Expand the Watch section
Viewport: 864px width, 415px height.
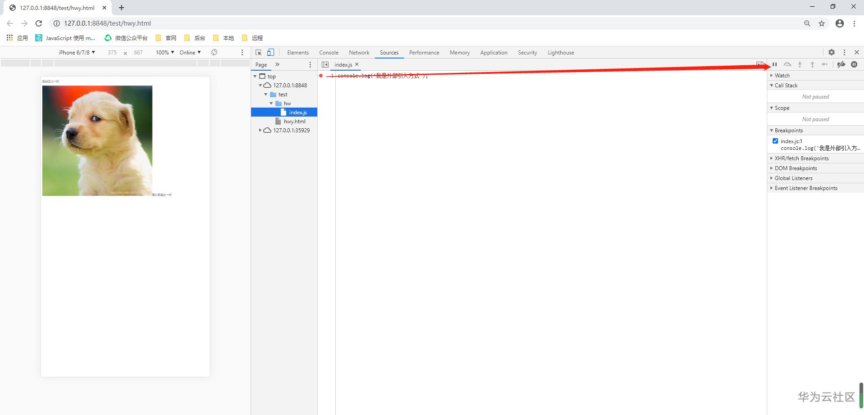[x=815, y=75]
